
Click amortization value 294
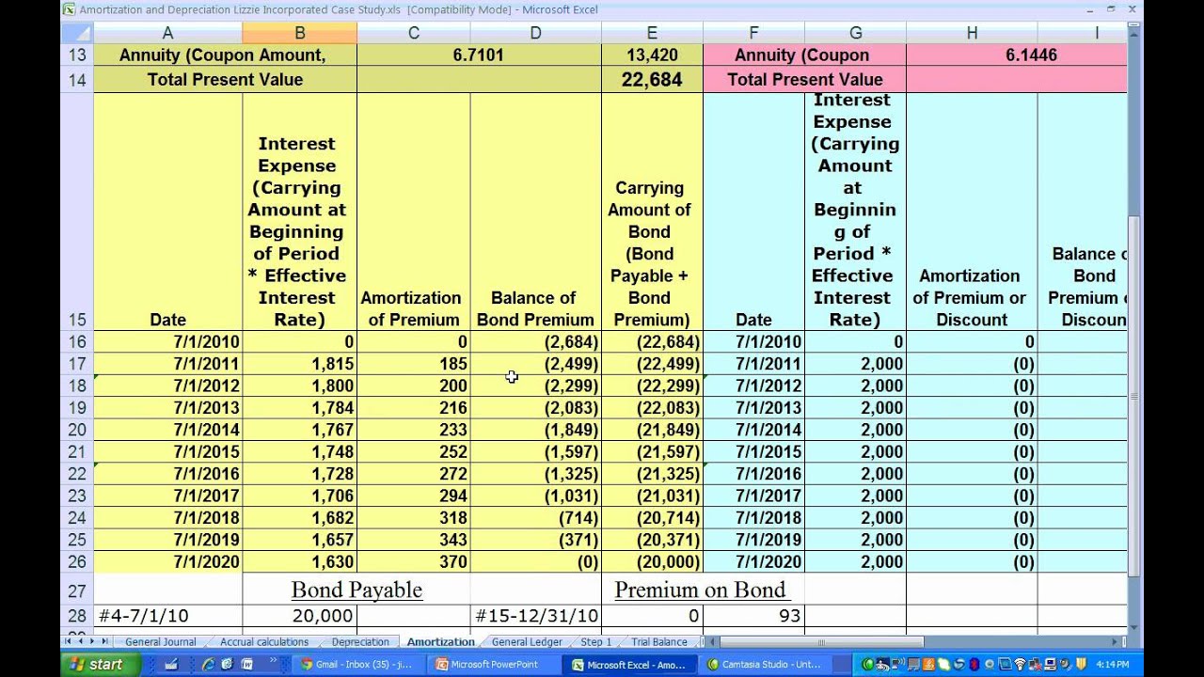point(413,496)
